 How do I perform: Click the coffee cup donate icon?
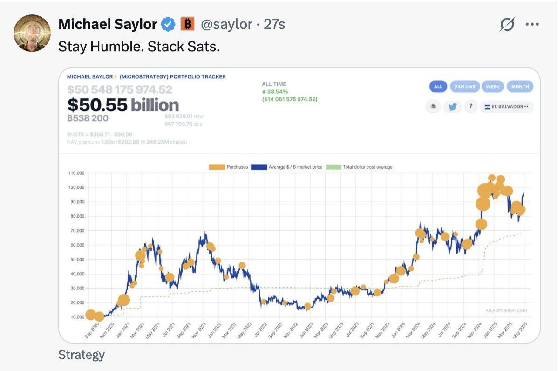[x=434, y=106]
